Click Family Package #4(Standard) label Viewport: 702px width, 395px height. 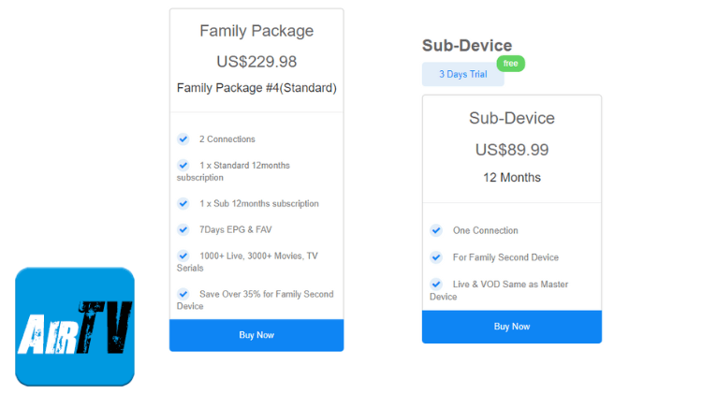click(256, 88)
